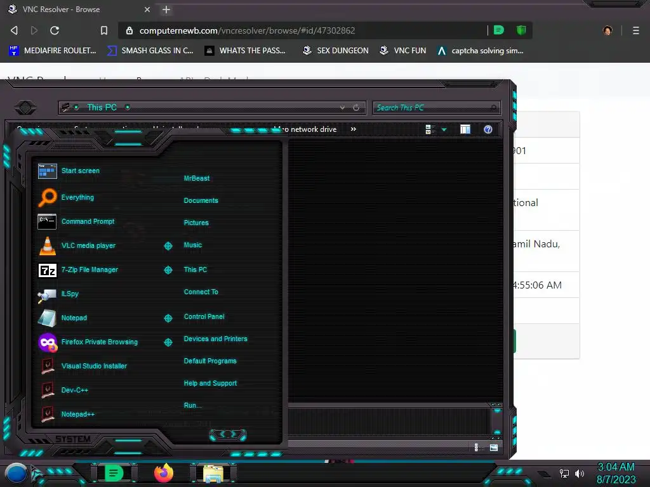Open captcha solving sim... bookmark

[481, 51]
